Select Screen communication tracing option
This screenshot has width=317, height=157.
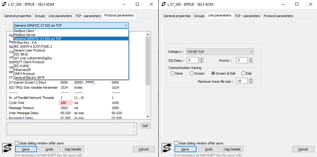[x=192, y=73]
